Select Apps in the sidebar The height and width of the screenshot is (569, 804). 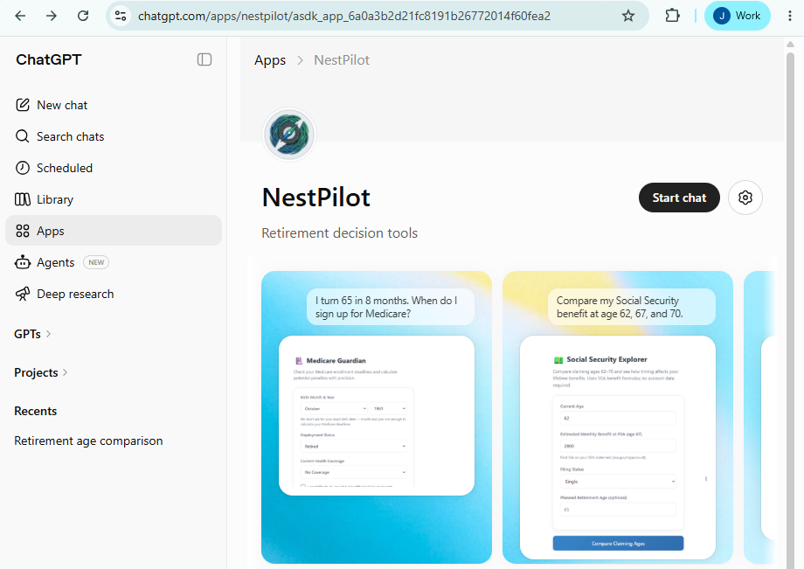pos(114,231)
